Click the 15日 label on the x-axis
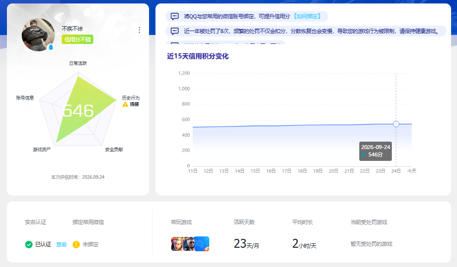 (255, 171)
